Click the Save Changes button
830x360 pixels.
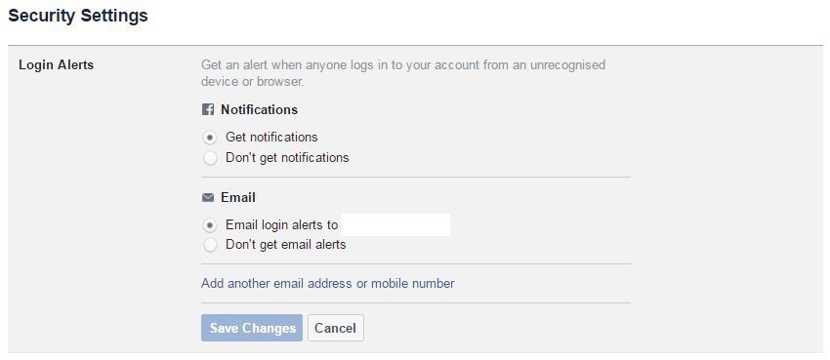click(x=251, y=328)
